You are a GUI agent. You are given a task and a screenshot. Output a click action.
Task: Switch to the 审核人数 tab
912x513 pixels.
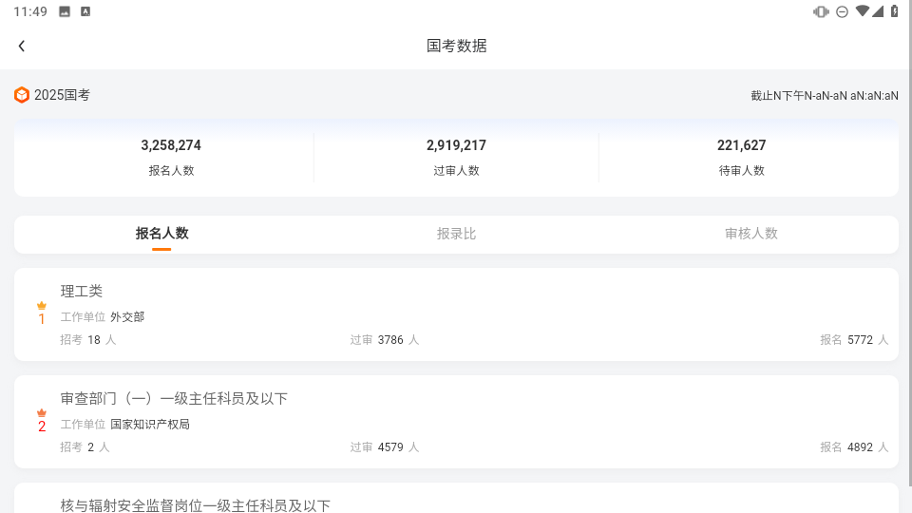tap(750, 234)
